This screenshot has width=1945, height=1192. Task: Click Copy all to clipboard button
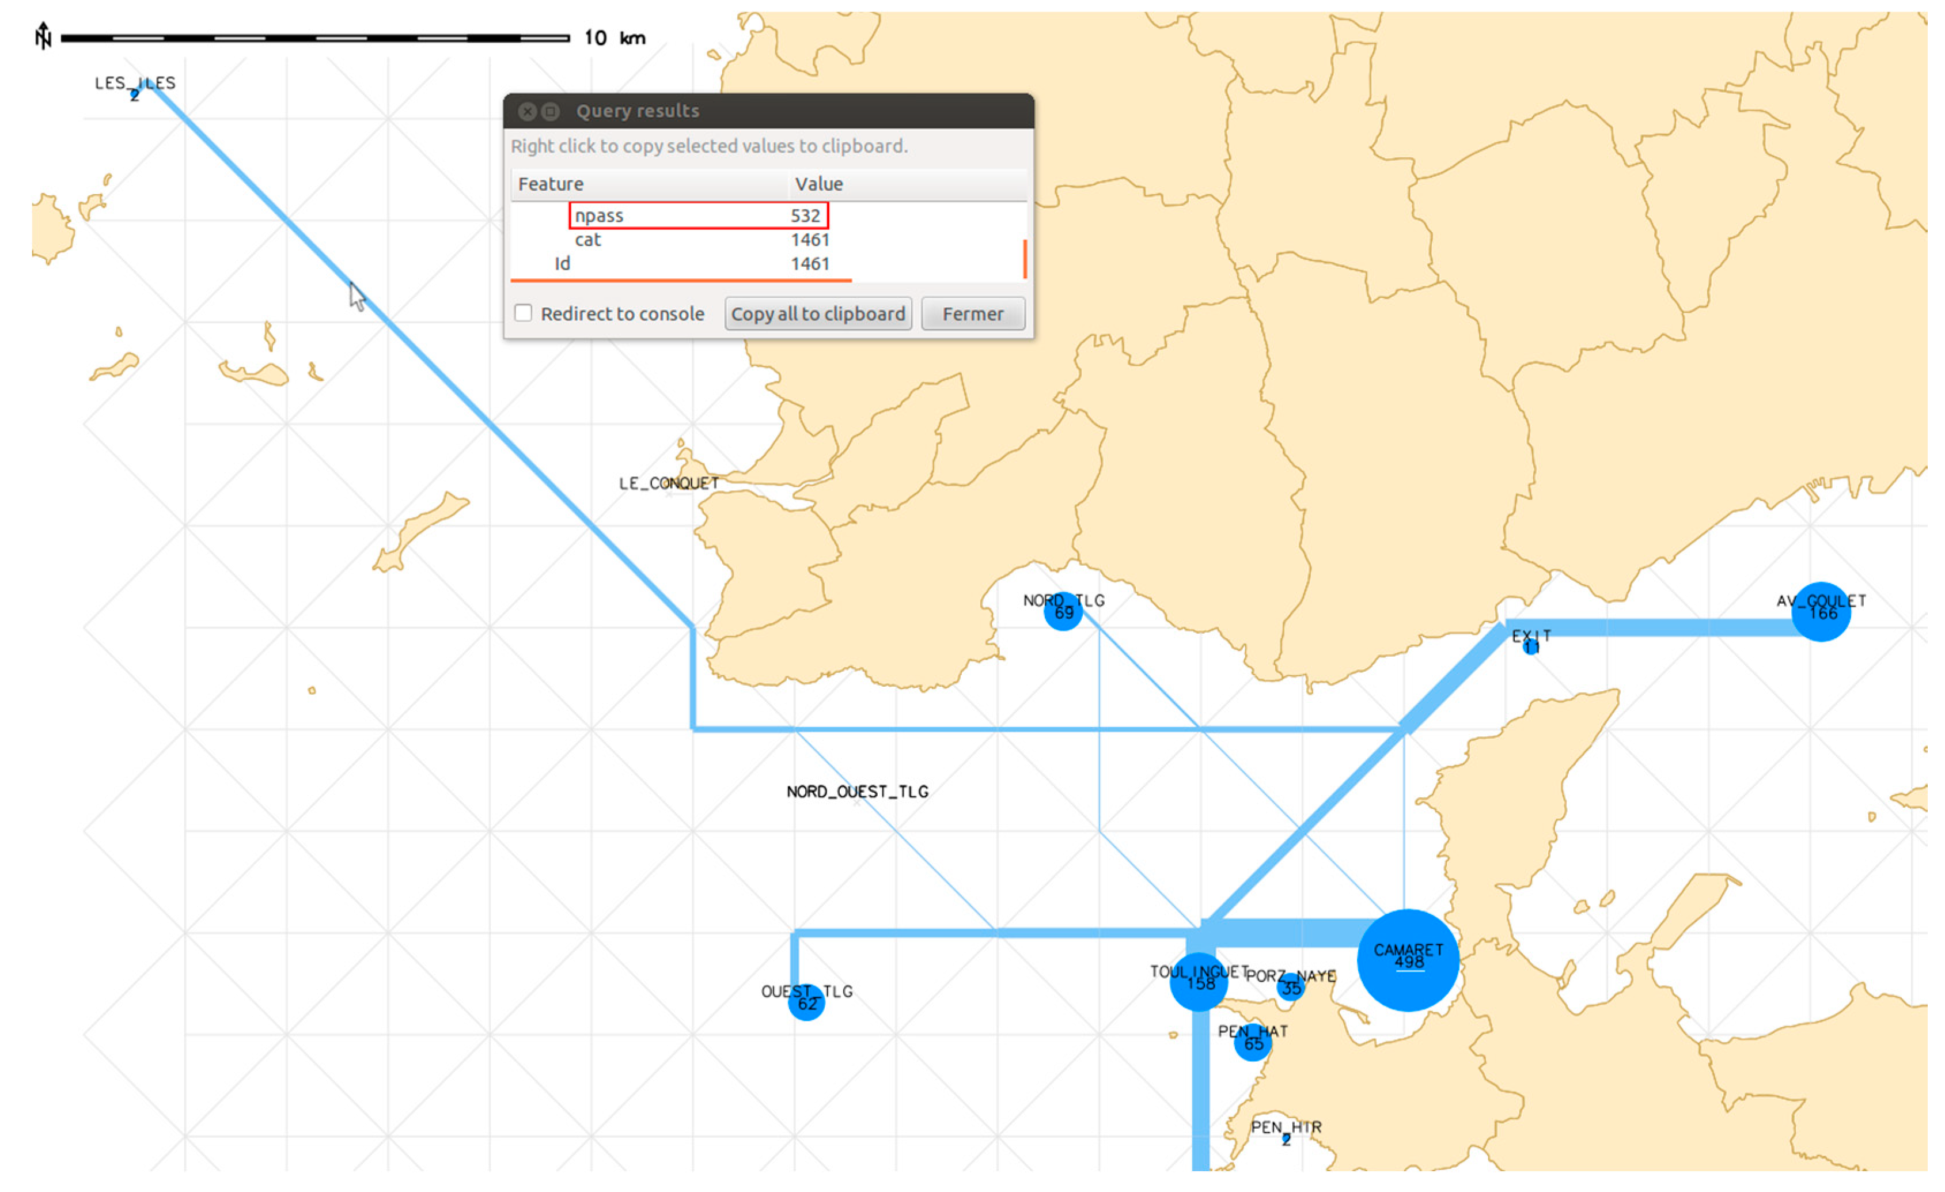(818, 313)
